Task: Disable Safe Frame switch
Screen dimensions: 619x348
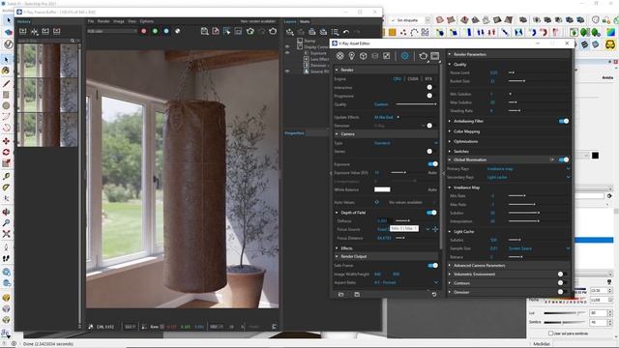Action: (x=432, y=265)
